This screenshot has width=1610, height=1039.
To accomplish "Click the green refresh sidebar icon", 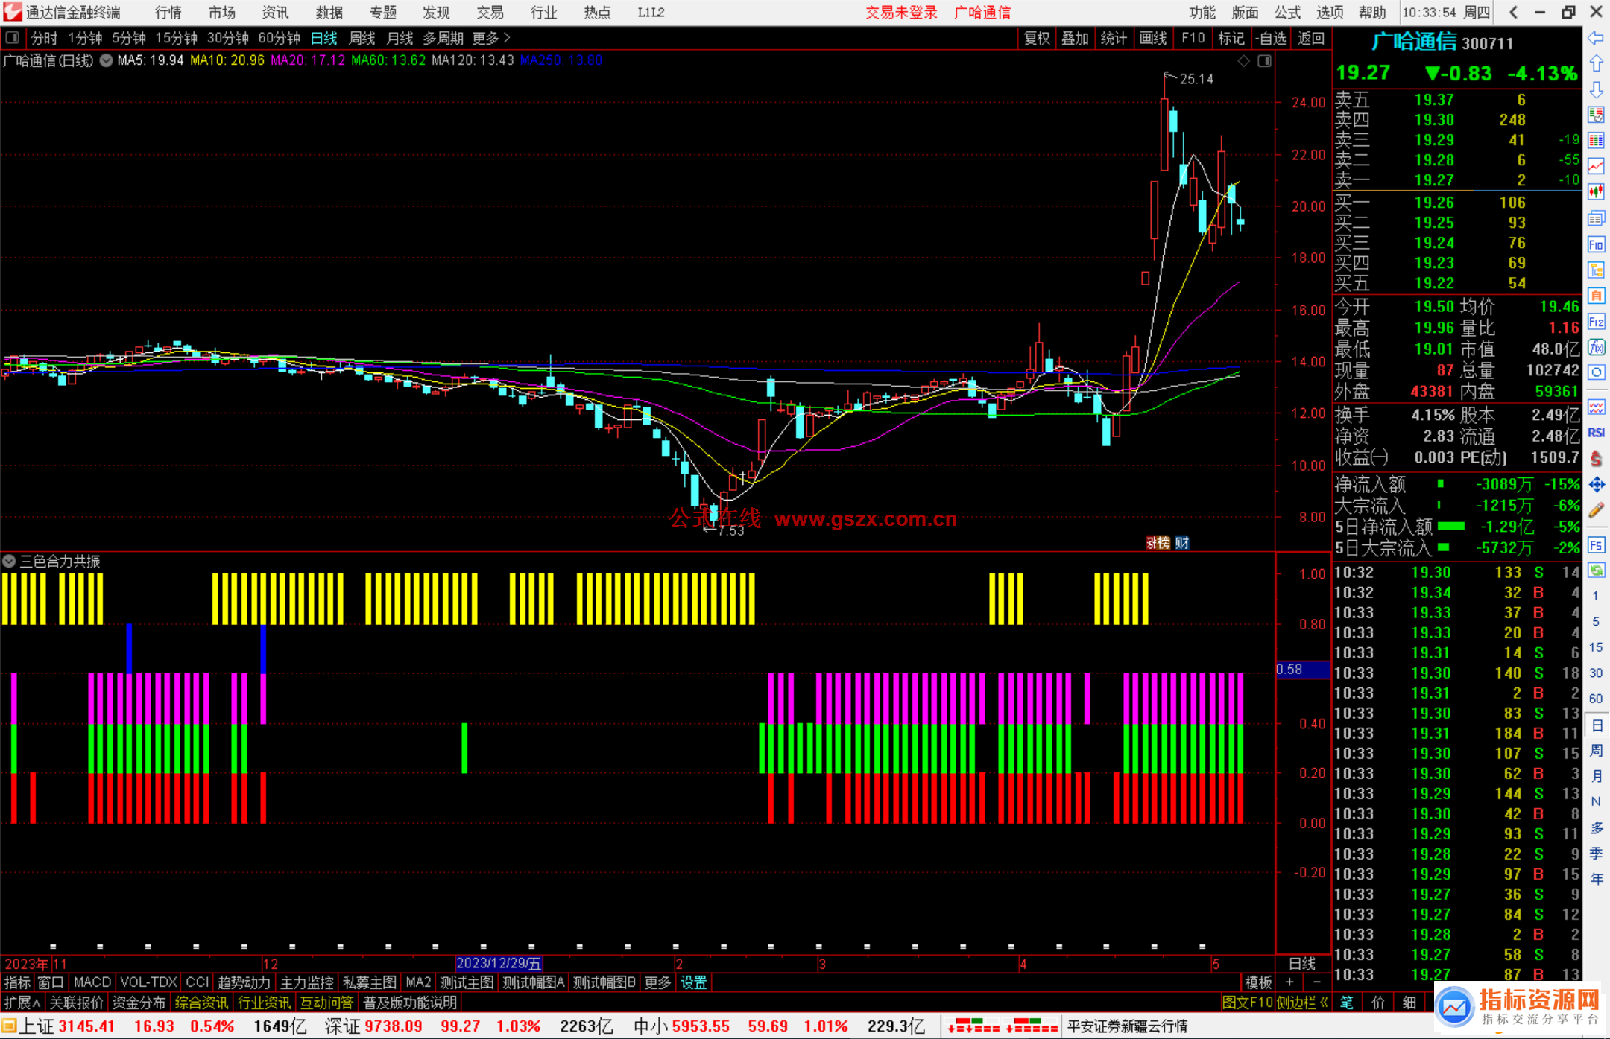I will click(x=1596, y=571).
